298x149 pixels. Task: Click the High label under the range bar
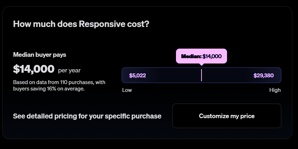pos(275,90)
